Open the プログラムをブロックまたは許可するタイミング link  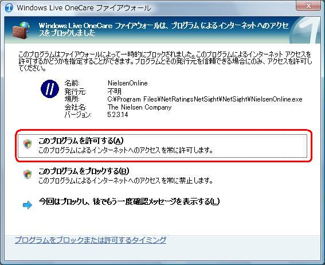click(91, 240)
